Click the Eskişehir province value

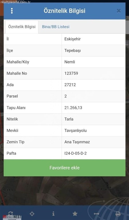(x=73, y=39)
